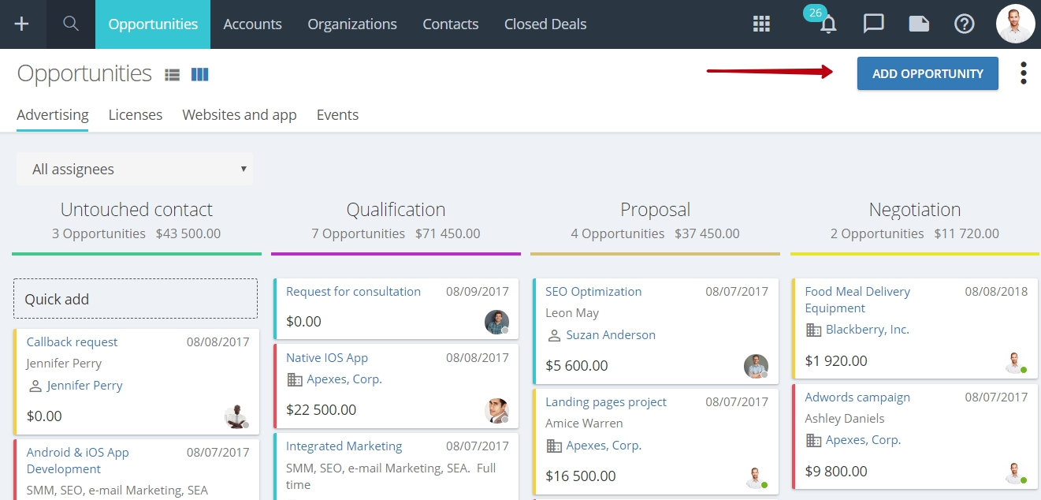The image size is (1041, 500).
Task: Open SEO Optimization opportunity
Action: point(593,292)
